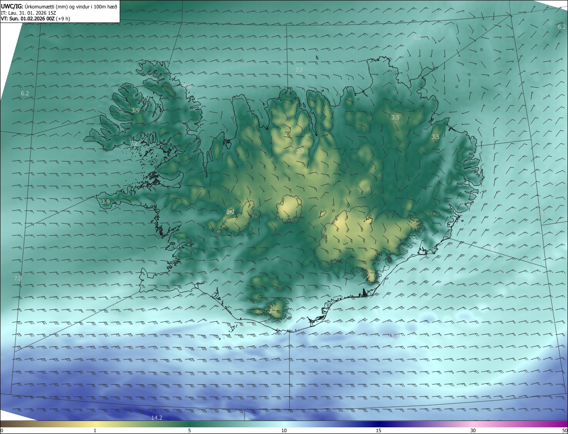Click the '14.2' value label on the map
The height and width of the screenshot is (434, 568).
(x=157, y=418)
